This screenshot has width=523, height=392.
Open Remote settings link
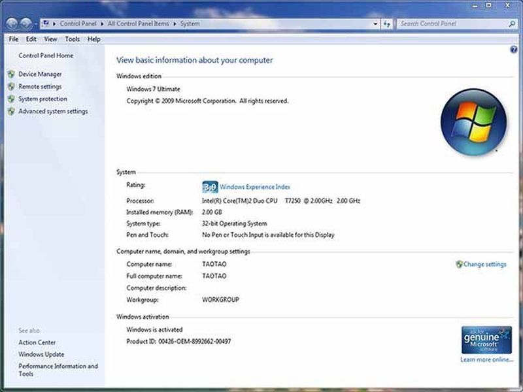40,87
